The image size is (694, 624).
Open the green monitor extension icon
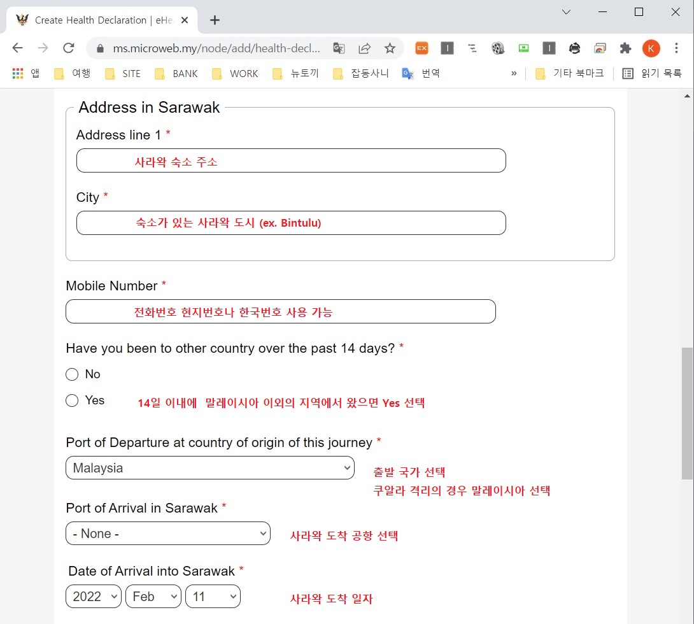[523, 48]
